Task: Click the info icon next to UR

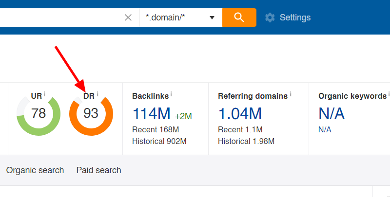Action: pos(45,94)
